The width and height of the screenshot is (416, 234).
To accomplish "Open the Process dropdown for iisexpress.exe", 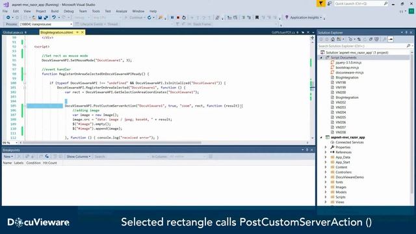I will pos(71,24).
